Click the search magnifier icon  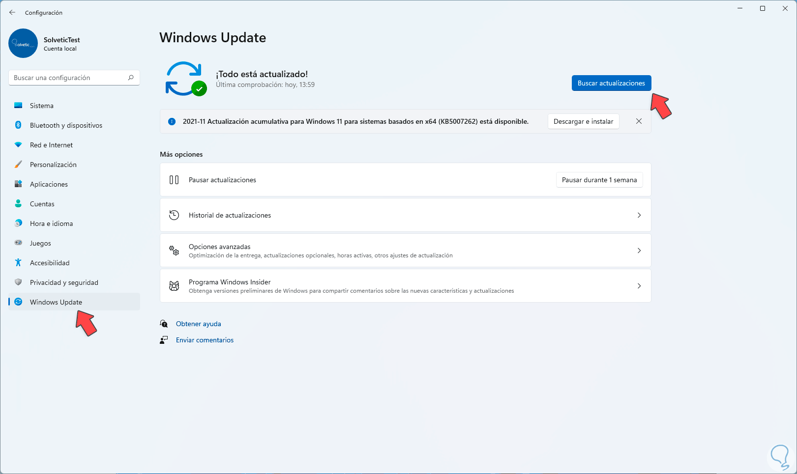tap(131, 78)
